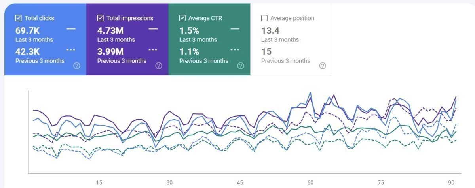475x188 pixels.
Task: Open help icon on Average position card
Action: point(323,66)
